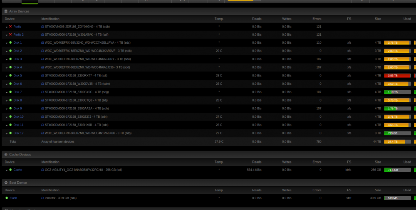Click the 110 errors value for Disk 1
416x210 pixels.
[x=319, y=43]
